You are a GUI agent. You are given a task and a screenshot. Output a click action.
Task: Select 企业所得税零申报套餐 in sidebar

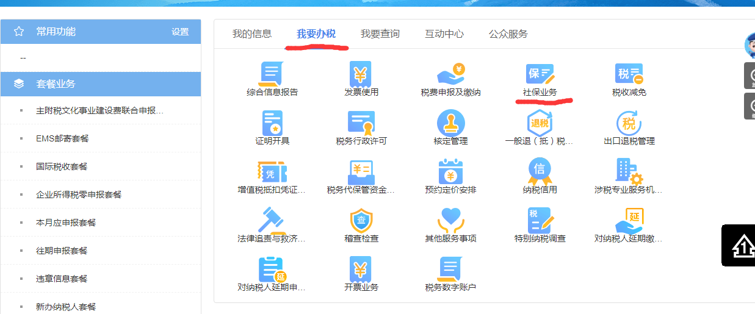point(79,194)
